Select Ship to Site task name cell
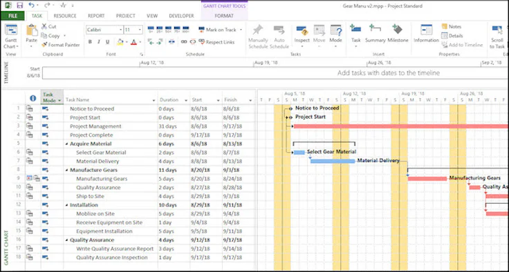The height and width of the screenshot is (272, 509). (x=111, y=196)
